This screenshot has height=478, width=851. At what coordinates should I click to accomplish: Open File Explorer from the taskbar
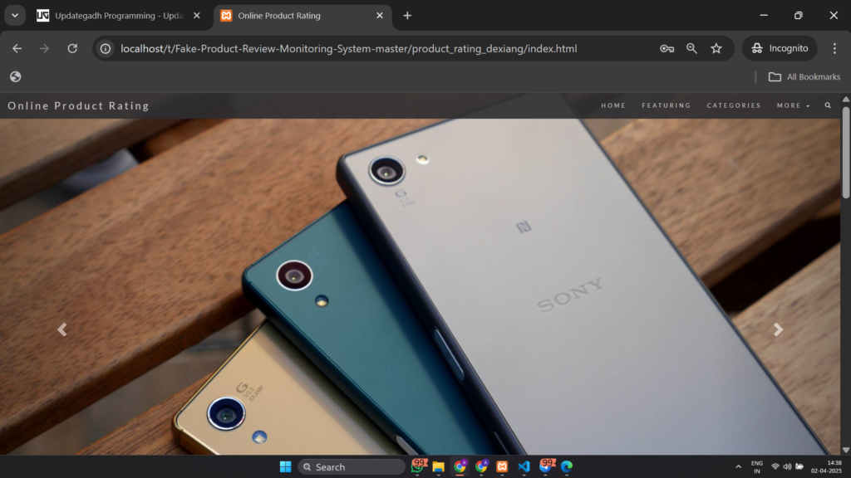click(439, 466)
